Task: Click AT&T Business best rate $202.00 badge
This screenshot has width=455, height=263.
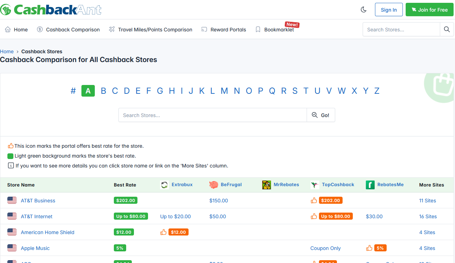Action: 125,200
